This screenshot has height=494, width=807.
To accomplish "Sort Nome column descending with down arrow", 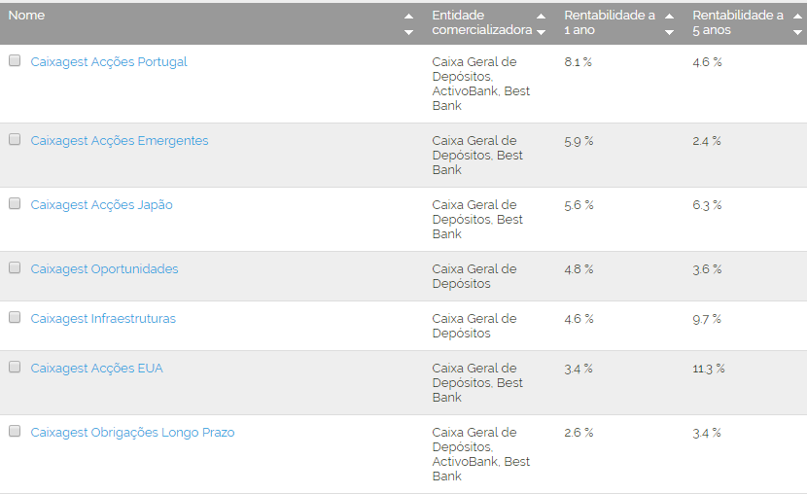I will point(408,32).
